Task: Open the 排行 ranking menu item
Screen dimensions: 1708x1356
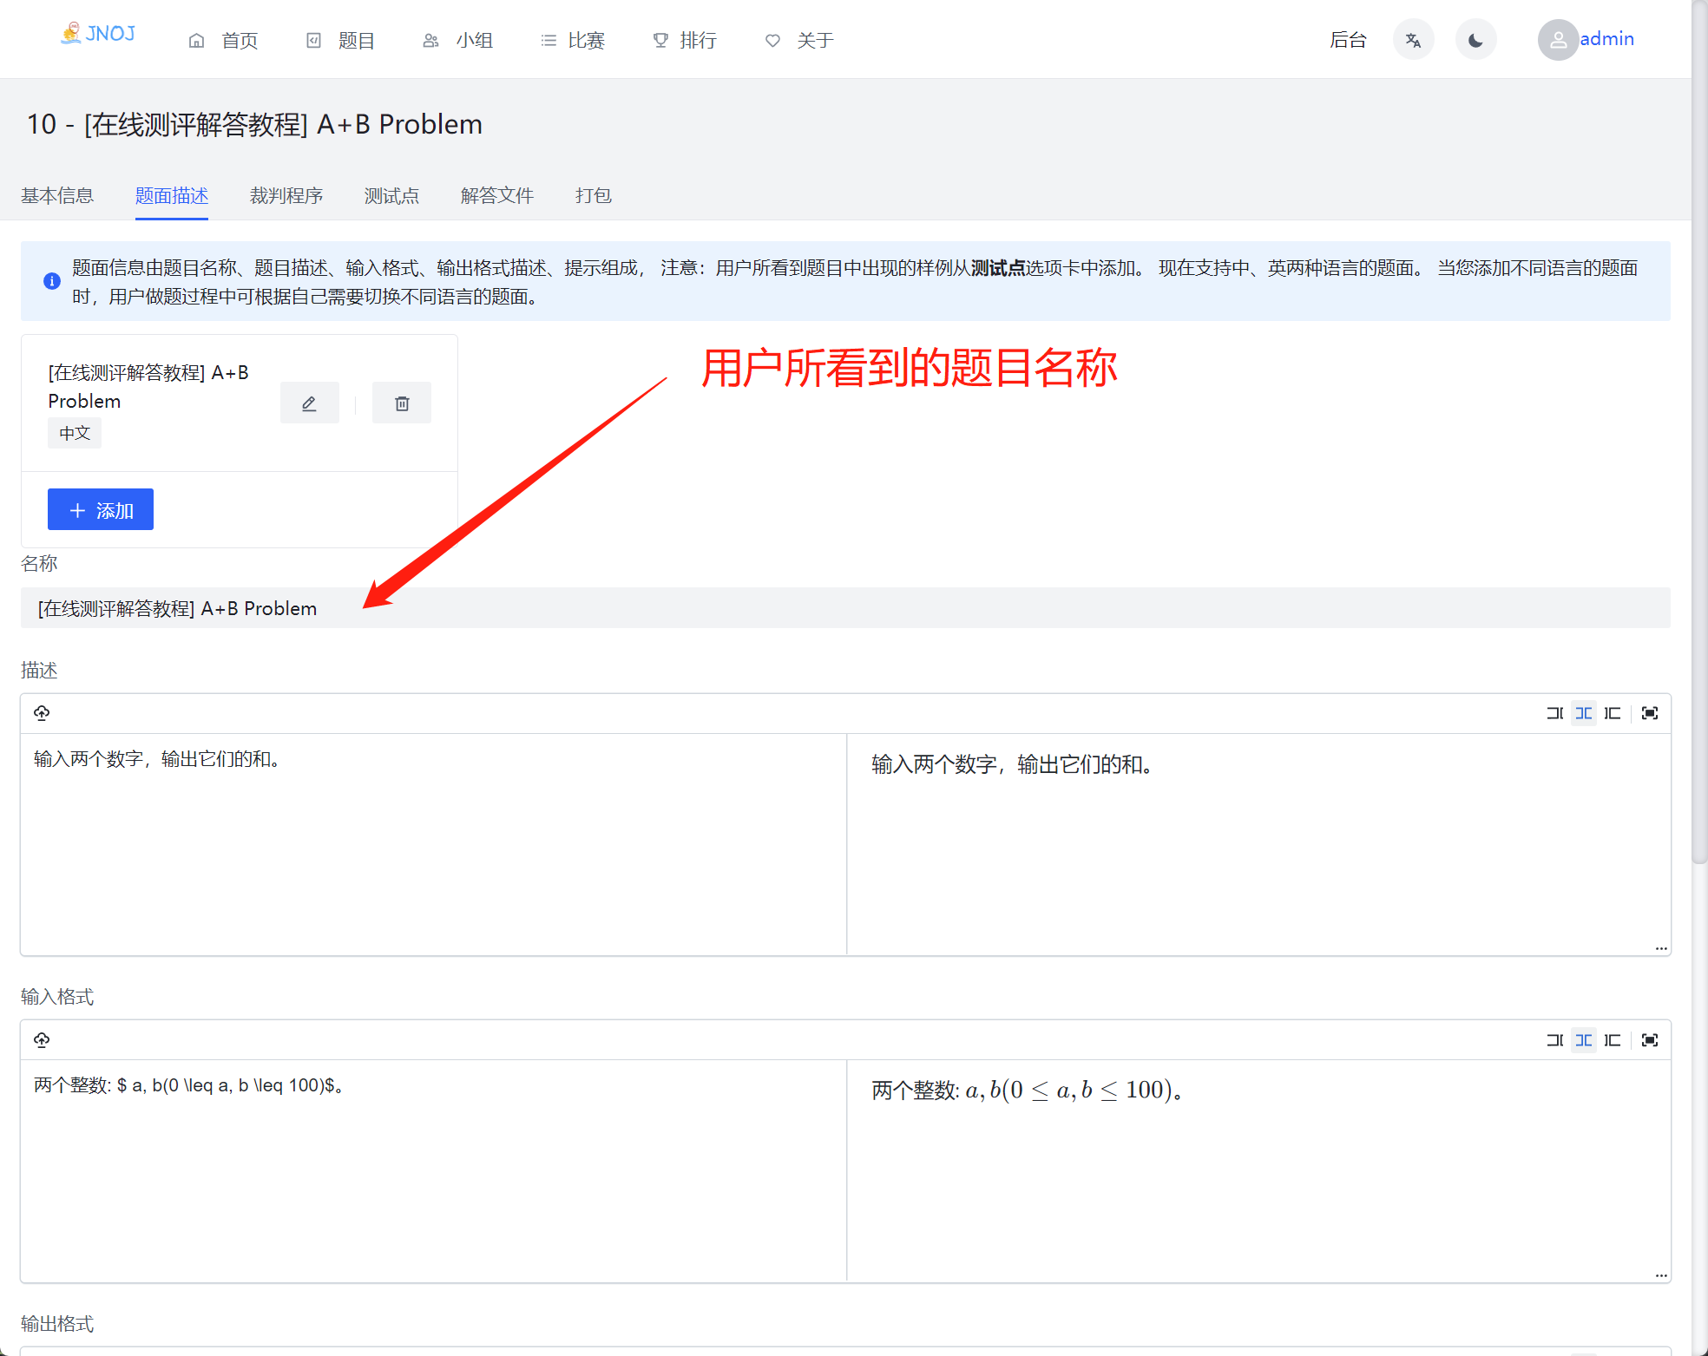Action: pyautogui.click(x=685, y=41)
